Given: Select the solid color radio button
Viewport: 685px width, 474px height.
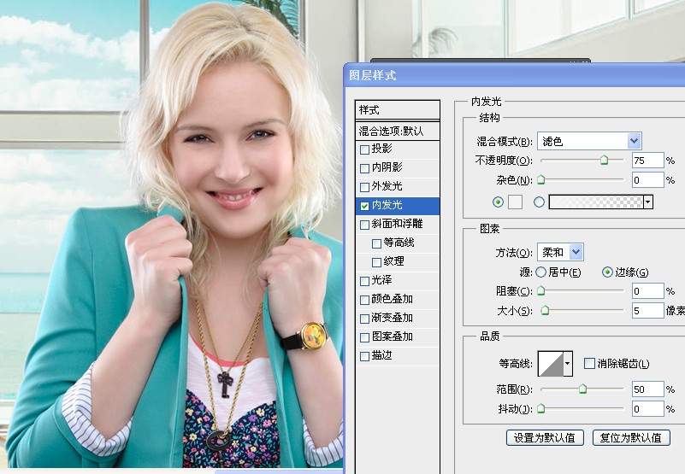Looking at the screenshot, I should [x=498, y=202].
